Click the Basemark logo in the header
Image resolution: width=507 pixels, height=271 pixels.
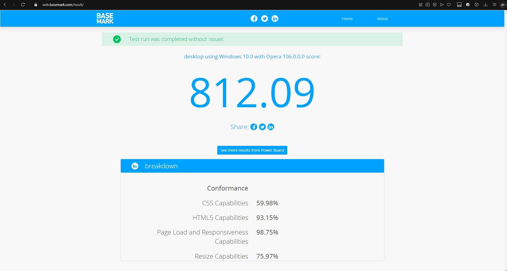105,18
